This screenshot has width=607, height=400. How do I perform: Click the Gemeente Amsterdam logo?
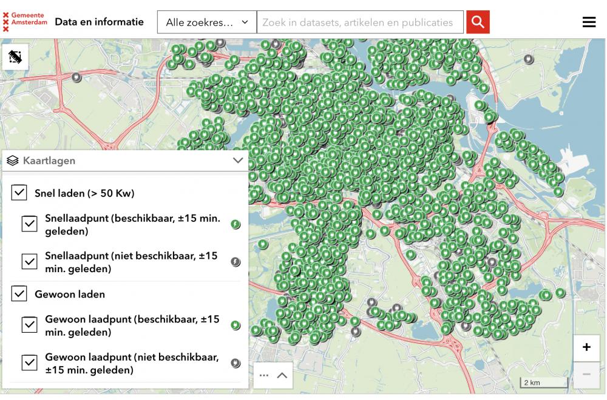pyautogui.click(x=25, y=22)
